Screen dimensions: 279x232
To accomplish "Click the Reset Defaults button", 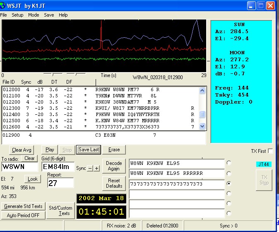I will point(114,183).
